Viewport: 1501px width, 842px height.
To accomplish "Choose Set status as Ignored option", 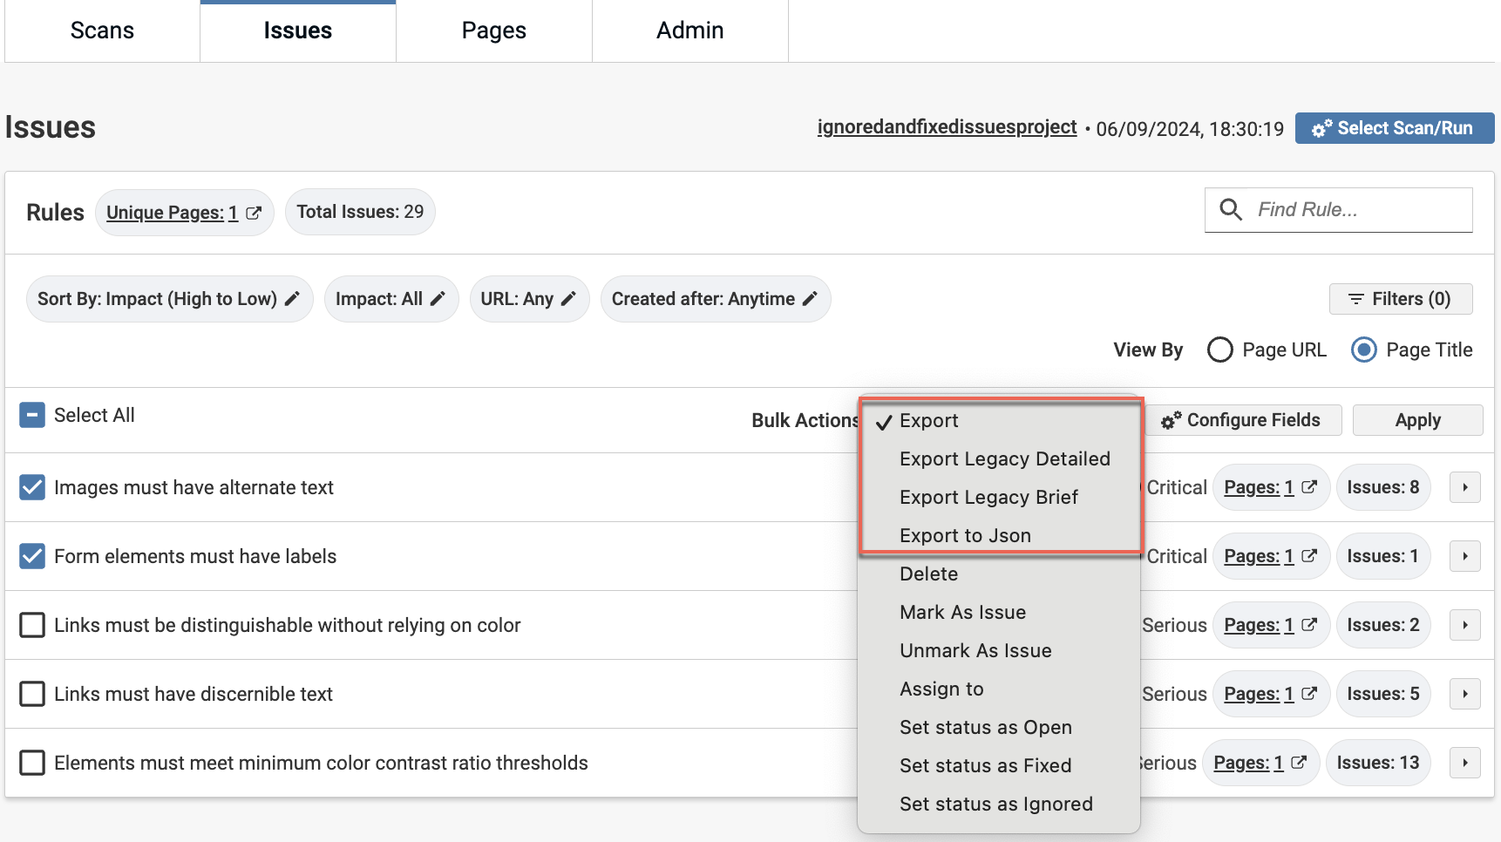I will [995, 804].
